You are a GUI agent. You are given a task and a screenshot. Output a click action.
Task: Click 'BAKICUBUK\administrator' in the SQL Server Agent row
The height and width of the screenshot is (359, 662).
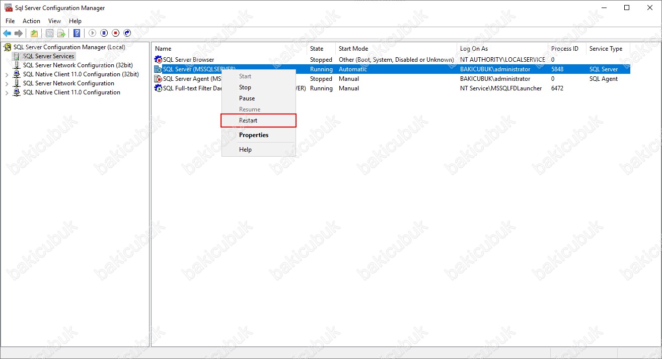pos(495,79)
